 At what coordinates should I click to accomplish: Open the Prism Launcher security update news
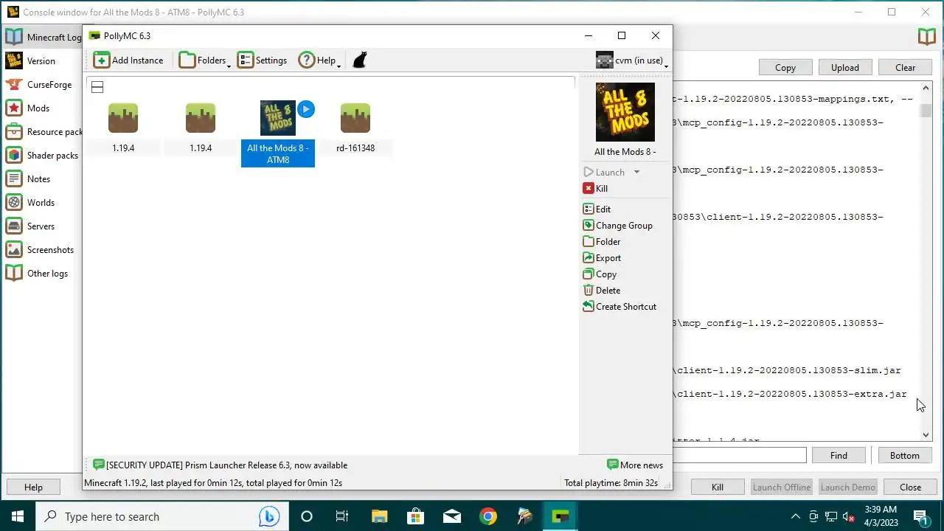click(x=220, y=465)
